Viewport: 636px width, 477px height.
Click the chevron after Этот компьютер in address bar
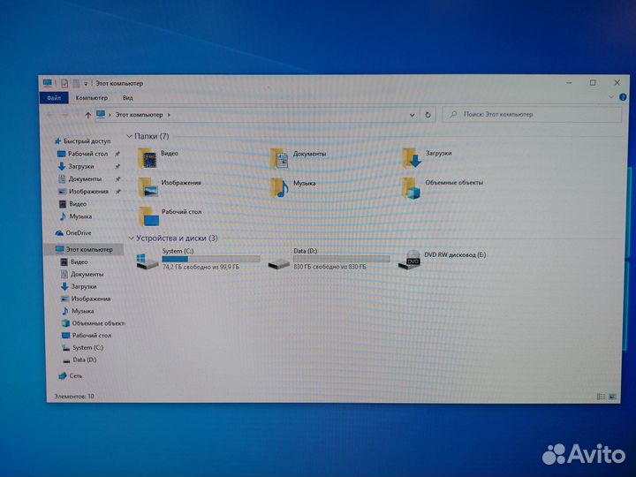coord(169,115)
